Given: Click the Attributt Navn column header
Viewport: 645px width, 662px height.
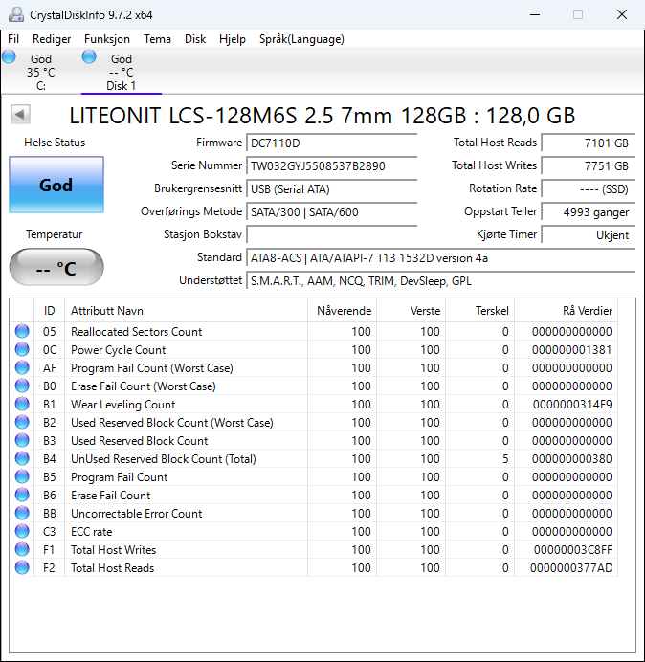Looking at the screenshot, I should click(187, 311).
